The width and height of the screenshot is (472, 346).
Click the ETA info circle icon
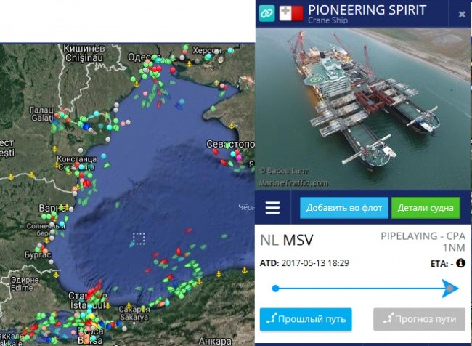[460, 263]
